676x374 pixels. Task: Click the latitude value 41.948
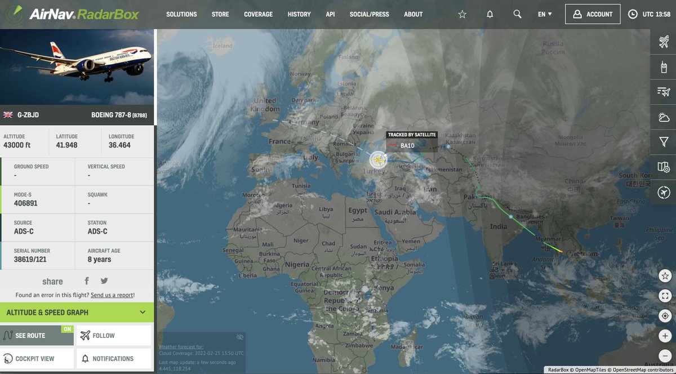pyautogui.click(x=67, y=145)
